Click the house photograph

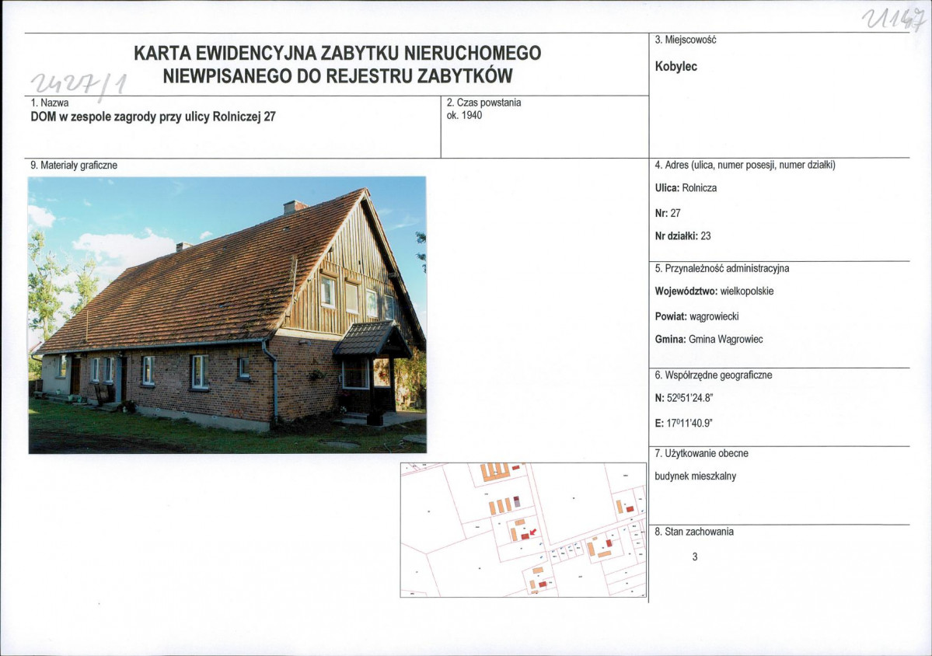point(227,315)
